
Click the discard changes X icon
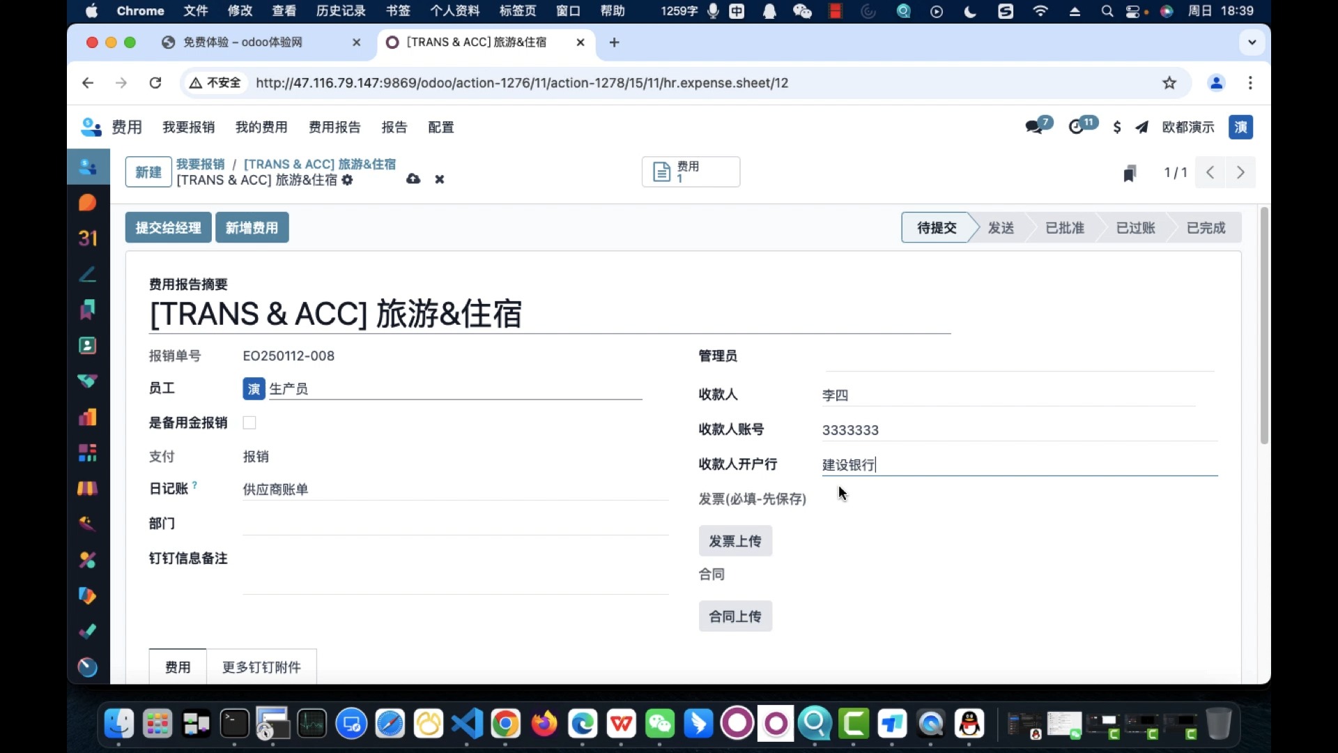click(x=439, y=178)
